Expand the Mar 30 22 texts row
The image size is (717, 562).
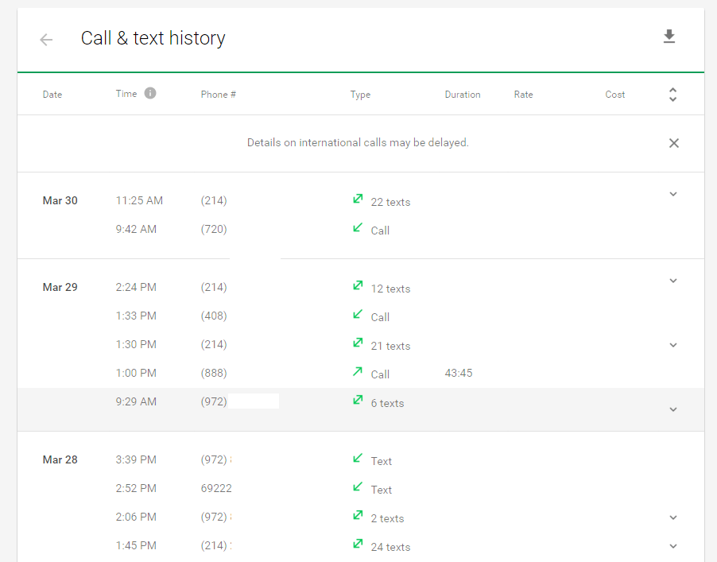(673, 194)
